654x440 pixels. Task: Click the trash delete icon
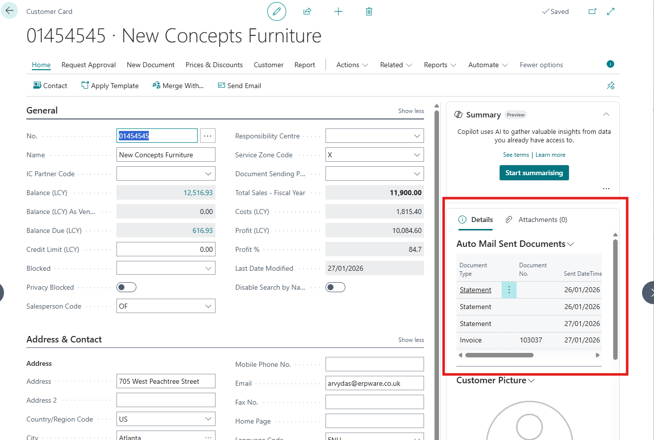(369, 11)
